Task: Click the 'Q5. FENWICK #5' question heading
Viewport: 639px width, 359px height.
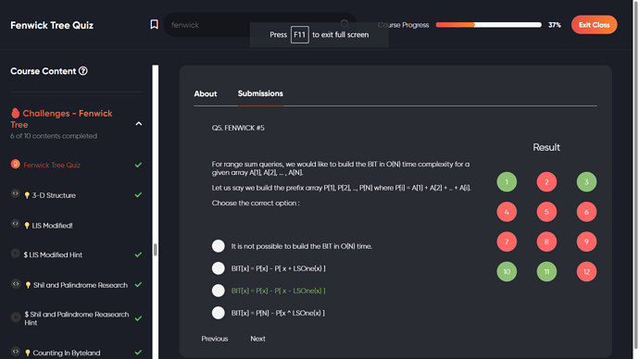Action: point(238,128)
